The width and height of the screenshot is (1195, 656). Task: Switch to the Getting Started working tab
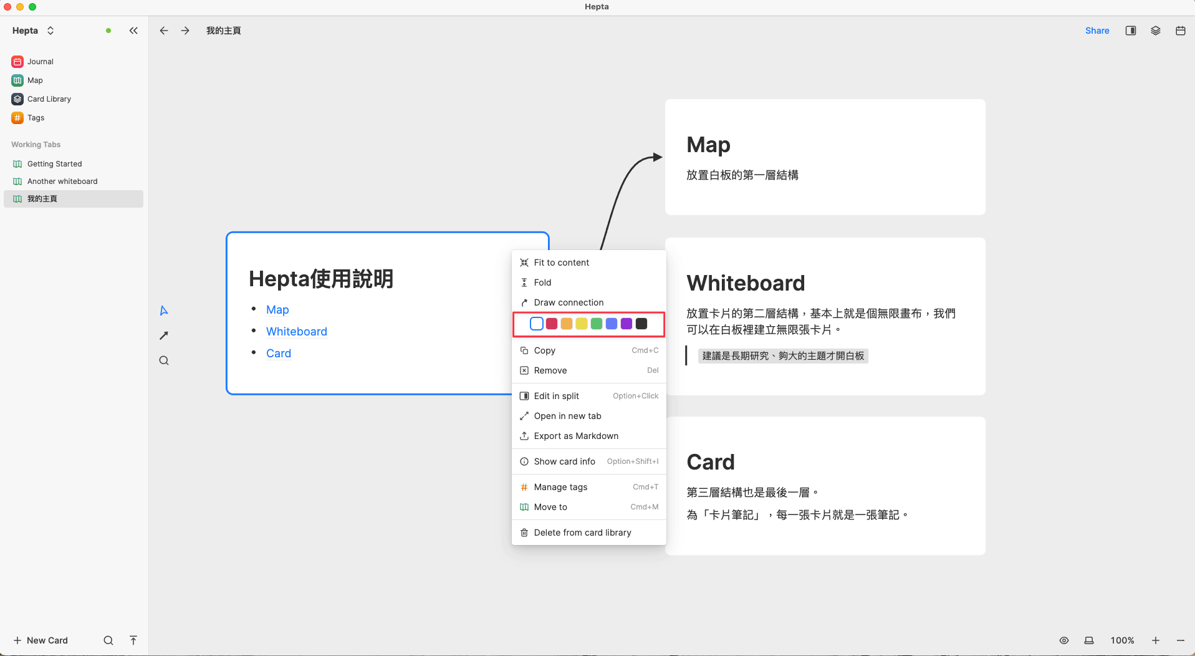(55, 163)
